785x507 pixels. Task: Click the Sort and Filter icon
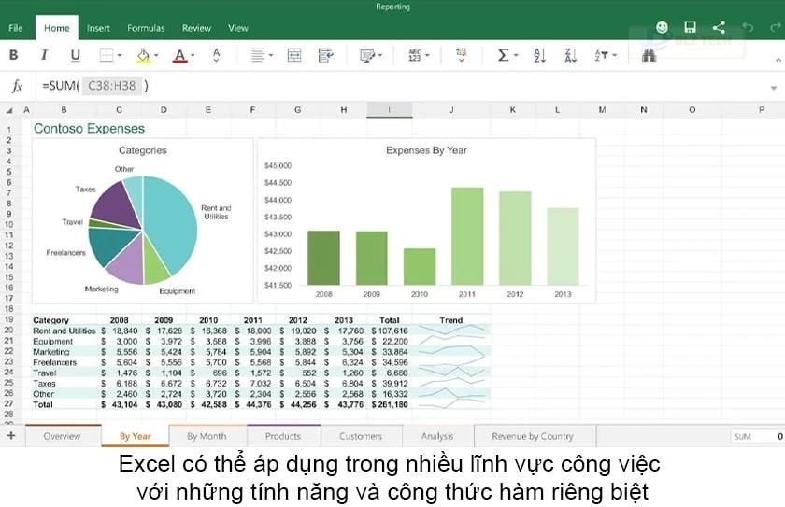pyautogui.click(x=601, y=55)
